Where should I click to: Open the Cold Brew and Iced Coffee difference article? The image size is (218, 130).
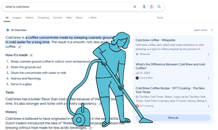pyautogui.click(x=170, y=66)
